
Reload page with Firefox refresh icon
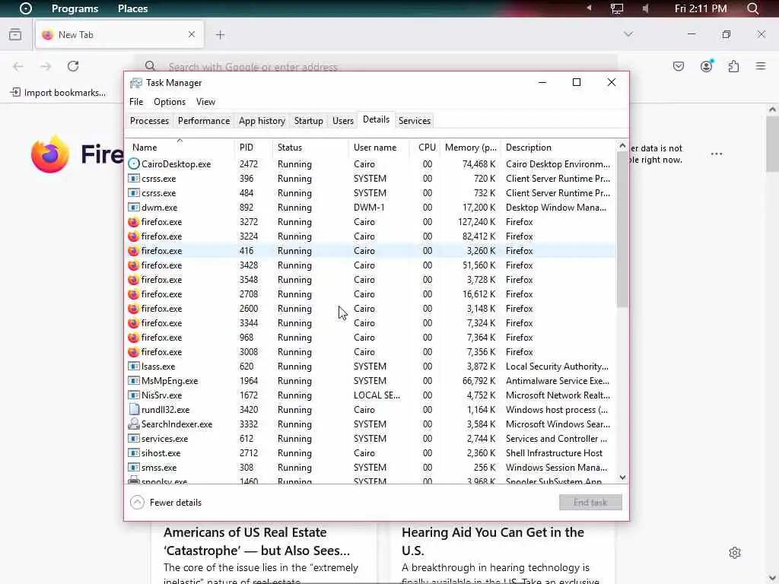coord(73,66)
